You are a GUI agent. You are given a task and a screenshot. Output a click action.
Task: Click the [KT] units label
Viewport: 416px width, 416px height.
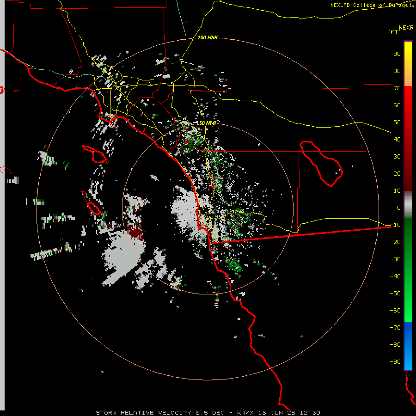coord(395,32)
